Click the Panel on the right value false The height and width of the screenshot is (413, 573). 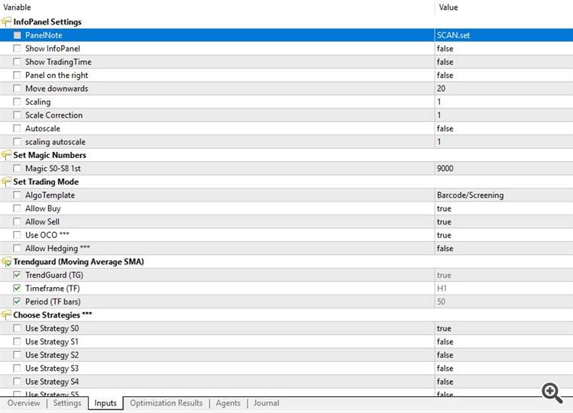coord(445,76)
